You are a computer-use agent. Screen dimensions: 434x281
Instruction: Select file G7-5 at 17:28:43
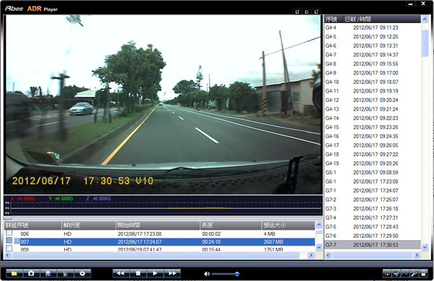(x=373, y=227)
